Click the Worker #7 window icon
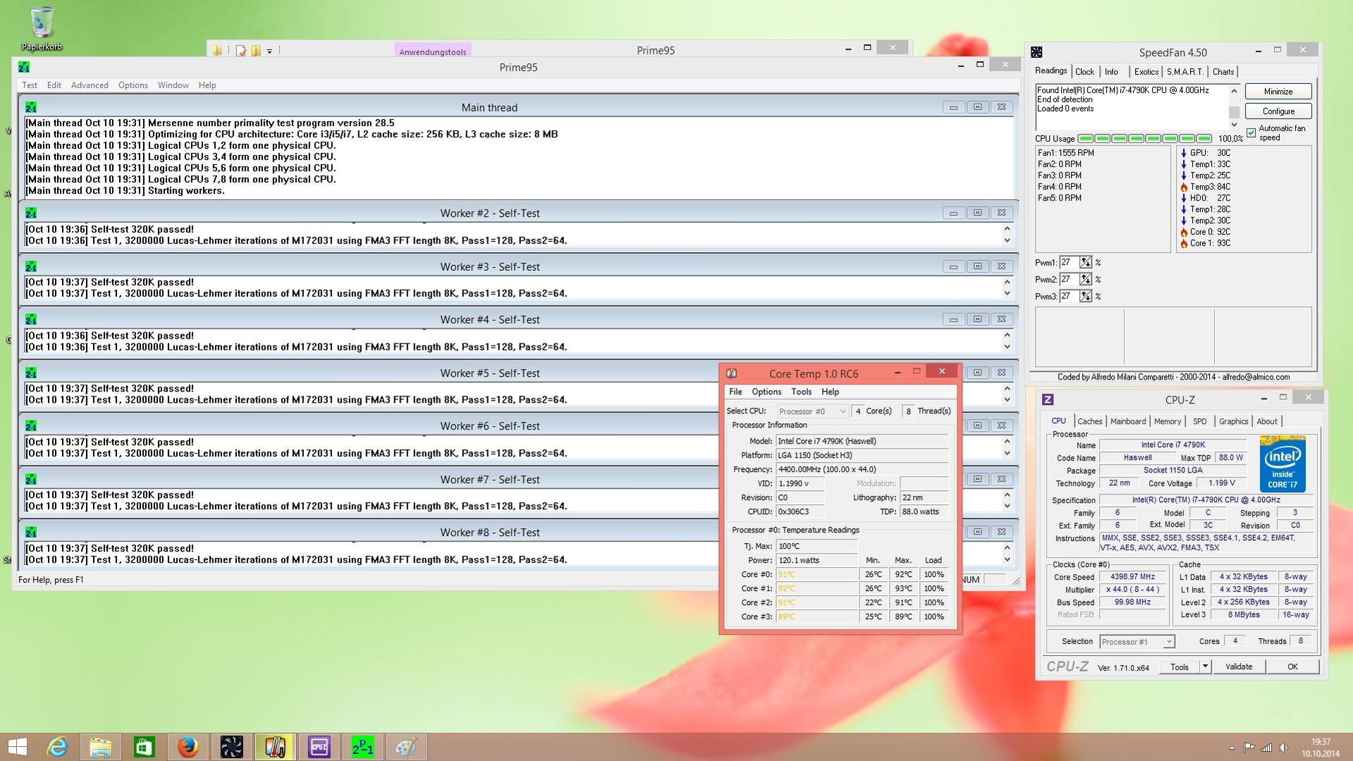This screenshot has height=761, width=1353. coord(31,480)
